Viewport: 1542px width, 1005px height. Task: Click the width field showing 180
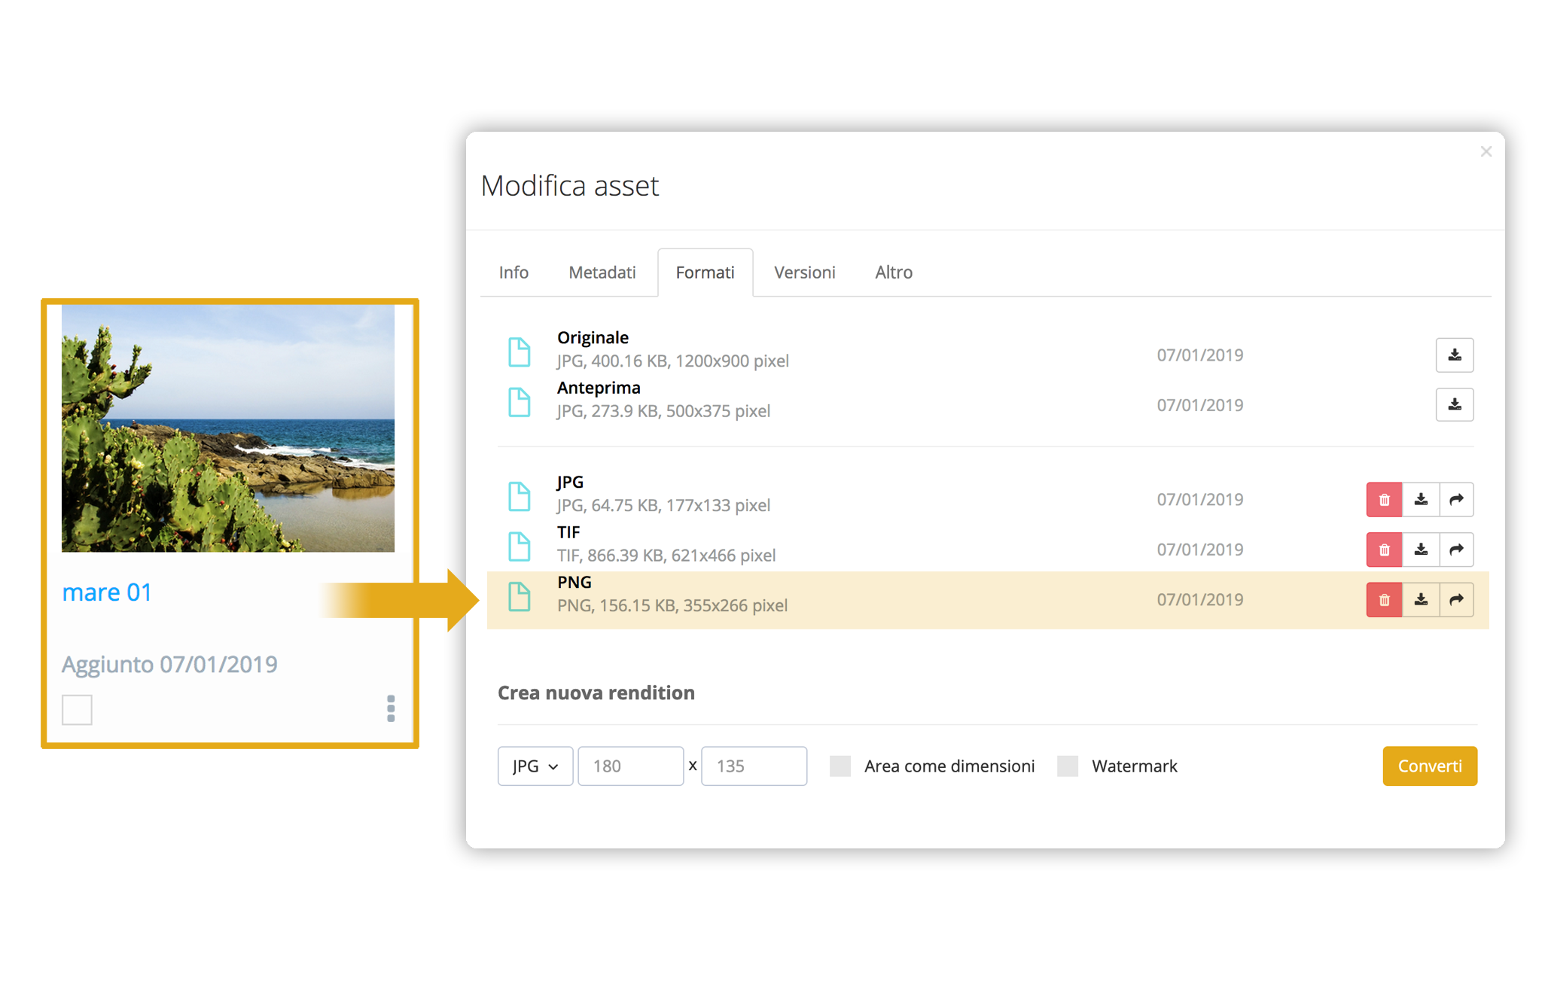pos(630,766)
